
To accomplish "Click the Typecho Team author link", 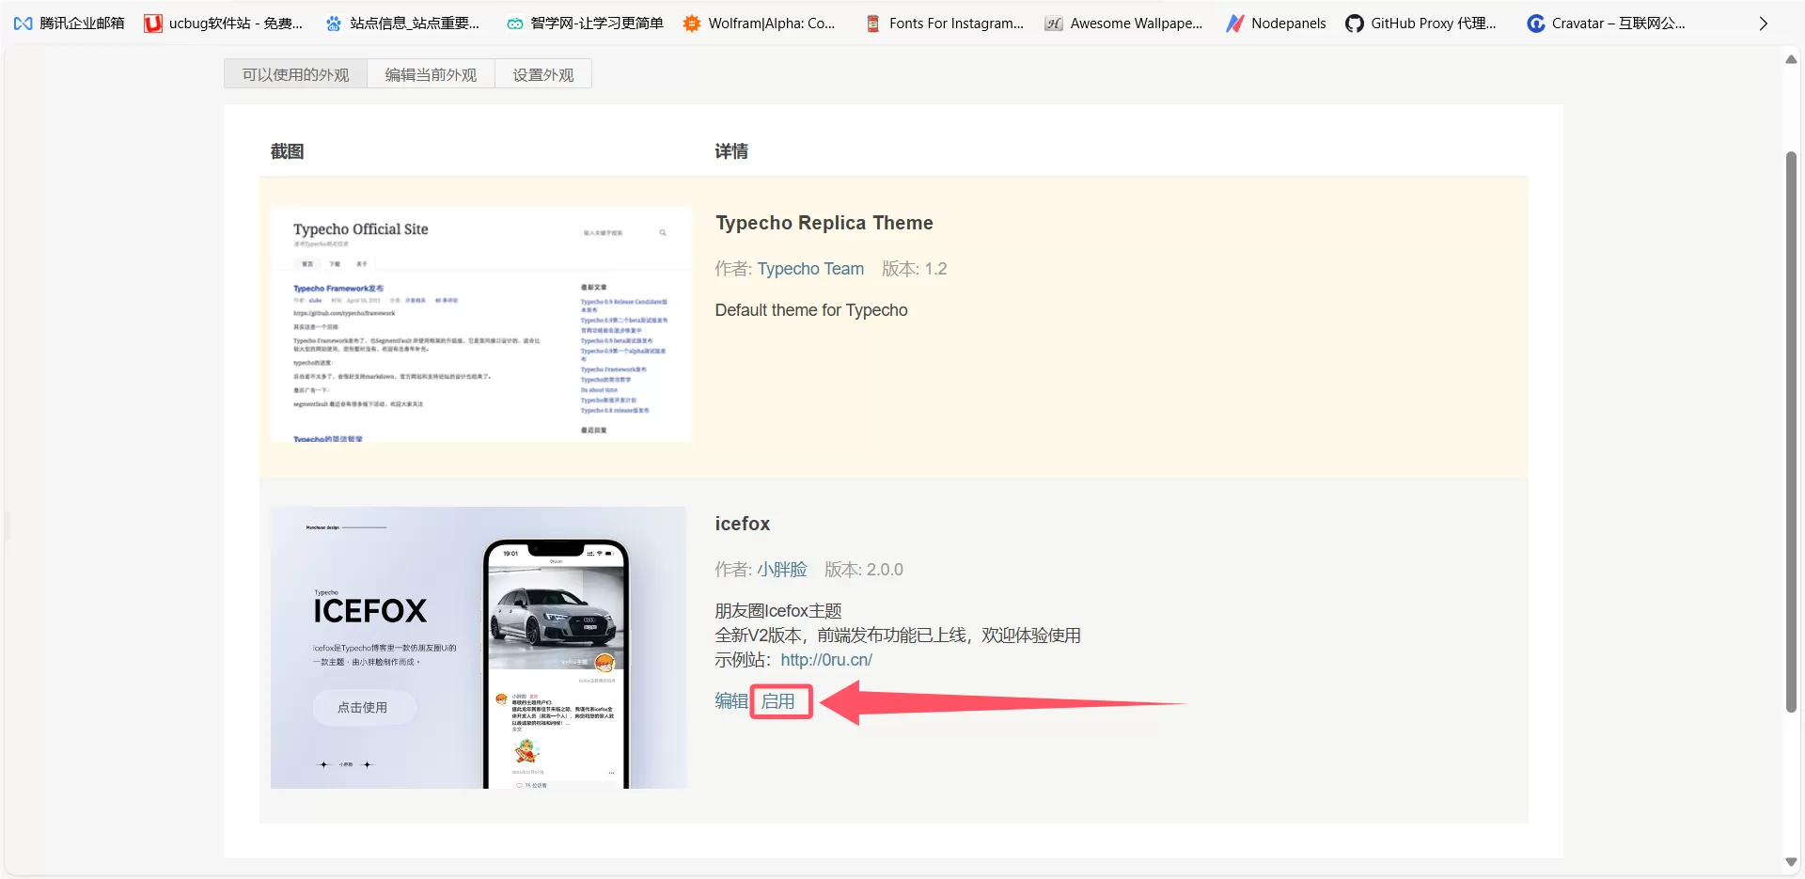I will tap(809, 269).
